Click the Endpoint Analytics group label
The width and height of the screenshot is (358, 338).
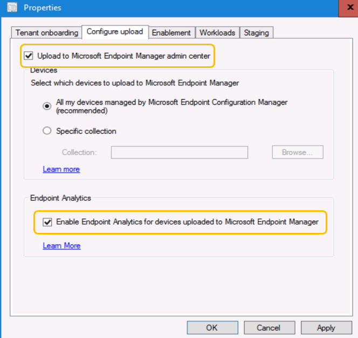pyautogui.click(x=60, y=198)
